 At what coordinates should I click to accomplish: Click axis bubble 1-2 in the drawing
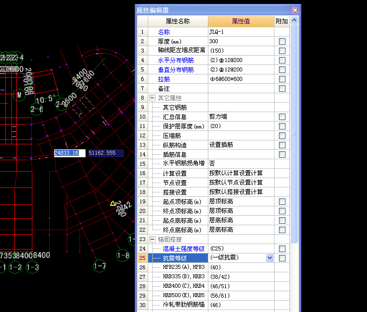15,267
